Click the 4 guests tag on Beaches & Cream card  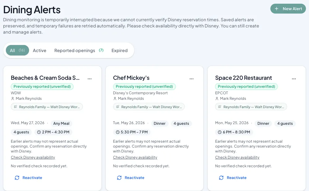(x=21, y=132)
